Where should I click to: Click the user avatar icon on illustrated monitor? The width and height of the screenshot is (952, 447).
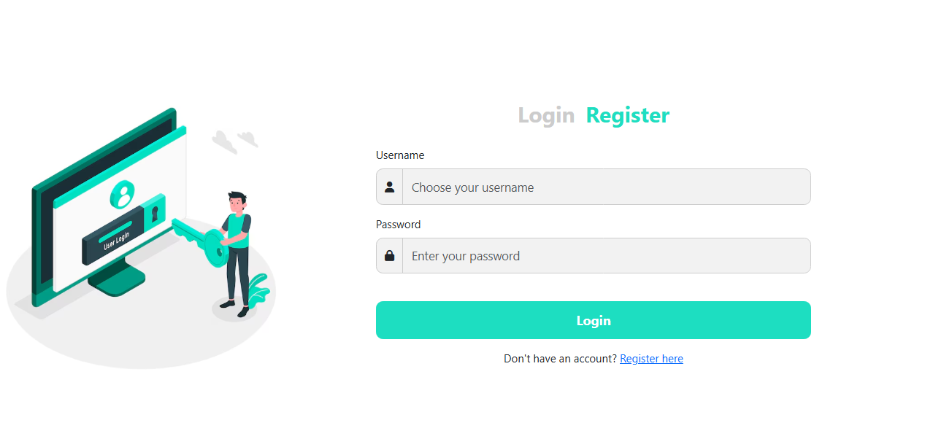tap(123, 195)
